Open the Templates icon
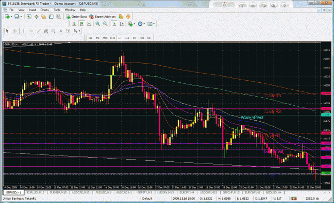334x203 pixels. 150,24
